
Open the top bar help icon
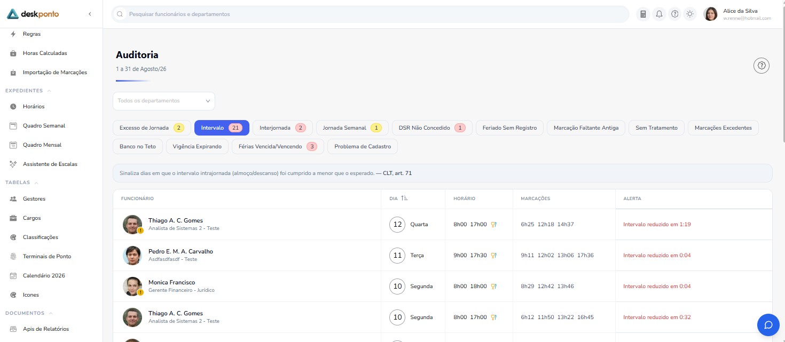pos(675,14)
